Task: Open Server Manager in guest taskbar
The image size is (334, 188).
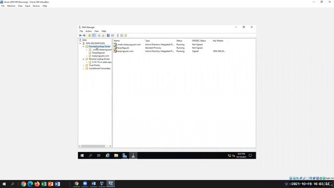Action: pyautogui.click(x=125, y=156)
